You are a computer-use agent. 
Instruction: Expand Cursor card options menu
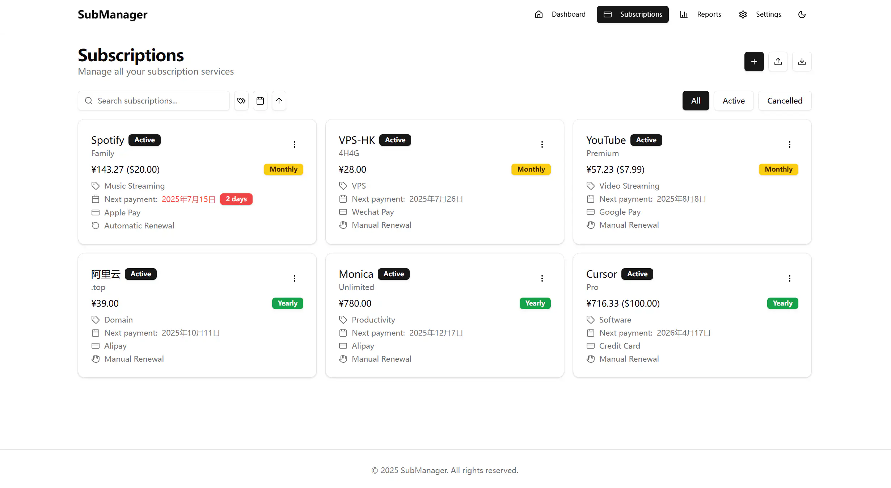[x=789, y=278]
